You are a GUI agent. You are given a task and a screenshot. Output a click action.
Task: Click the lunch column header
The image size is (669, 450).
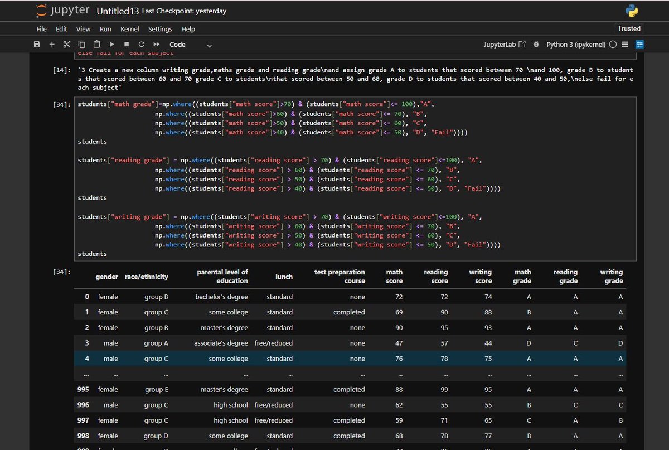click(284, 277)
